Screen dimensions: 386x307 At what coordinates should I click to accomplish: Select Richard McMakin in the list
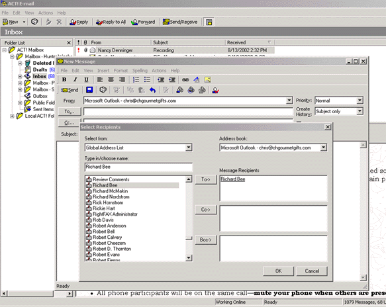(x=110, y=191)
